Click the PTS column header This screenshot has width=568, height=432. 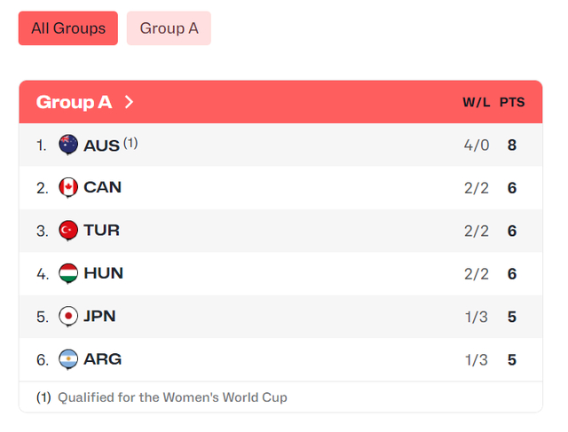(512, 102)
